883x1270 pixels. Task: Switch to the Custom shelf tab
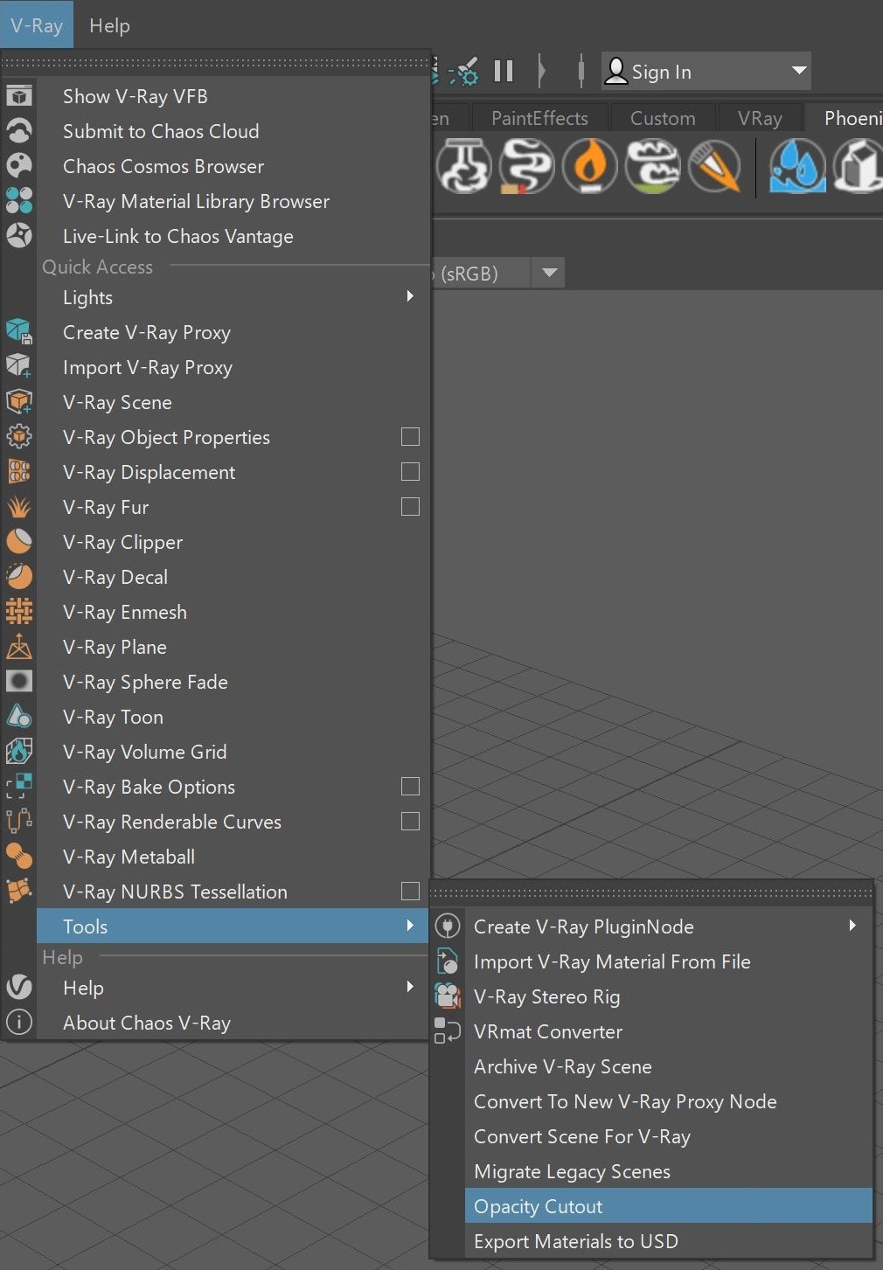pos(663,118)
